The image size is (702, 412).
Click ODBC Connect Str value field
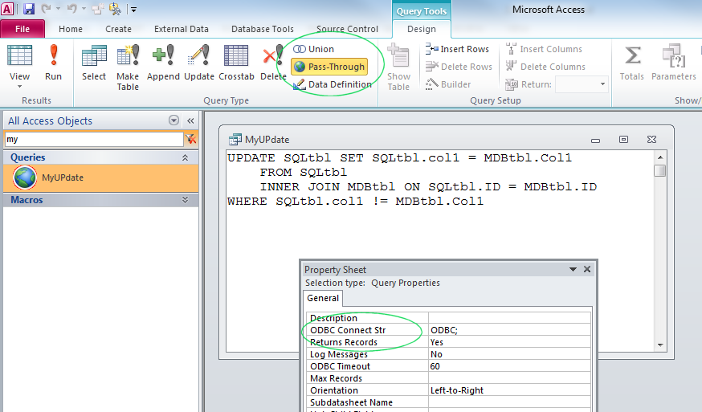(509, 330)
